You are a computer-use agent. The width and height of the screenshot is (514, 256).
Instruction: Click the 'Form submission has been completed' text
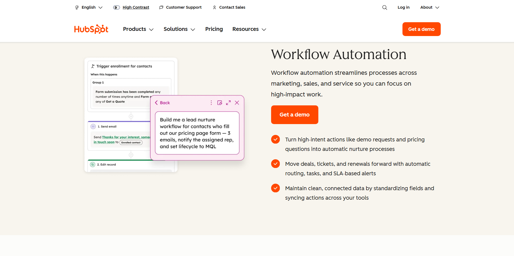click(x=125, y=92)
